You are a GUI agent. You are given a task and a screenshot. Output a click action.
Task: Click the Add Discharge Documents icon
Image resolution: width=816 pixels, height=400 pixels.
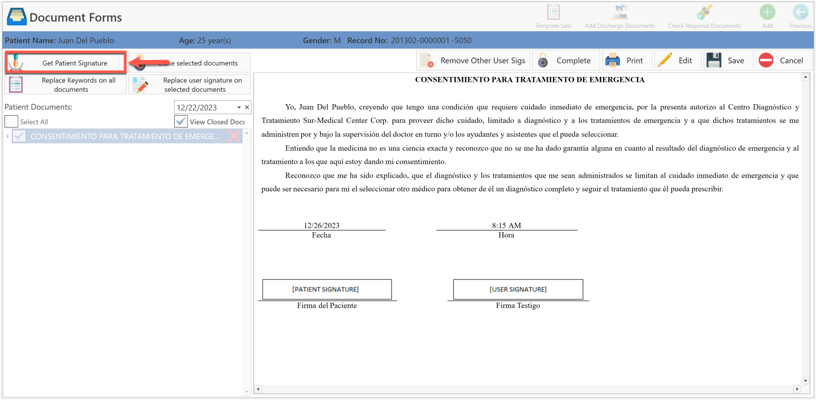pyautogui.click(x=620, y=12)
